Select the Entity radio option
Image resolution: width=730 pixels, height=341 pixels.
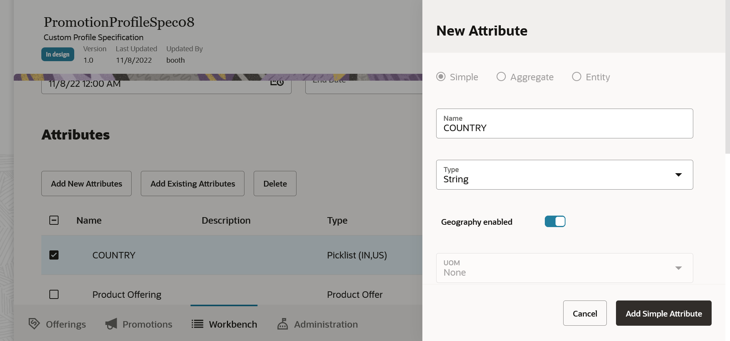tap(577, 77)
